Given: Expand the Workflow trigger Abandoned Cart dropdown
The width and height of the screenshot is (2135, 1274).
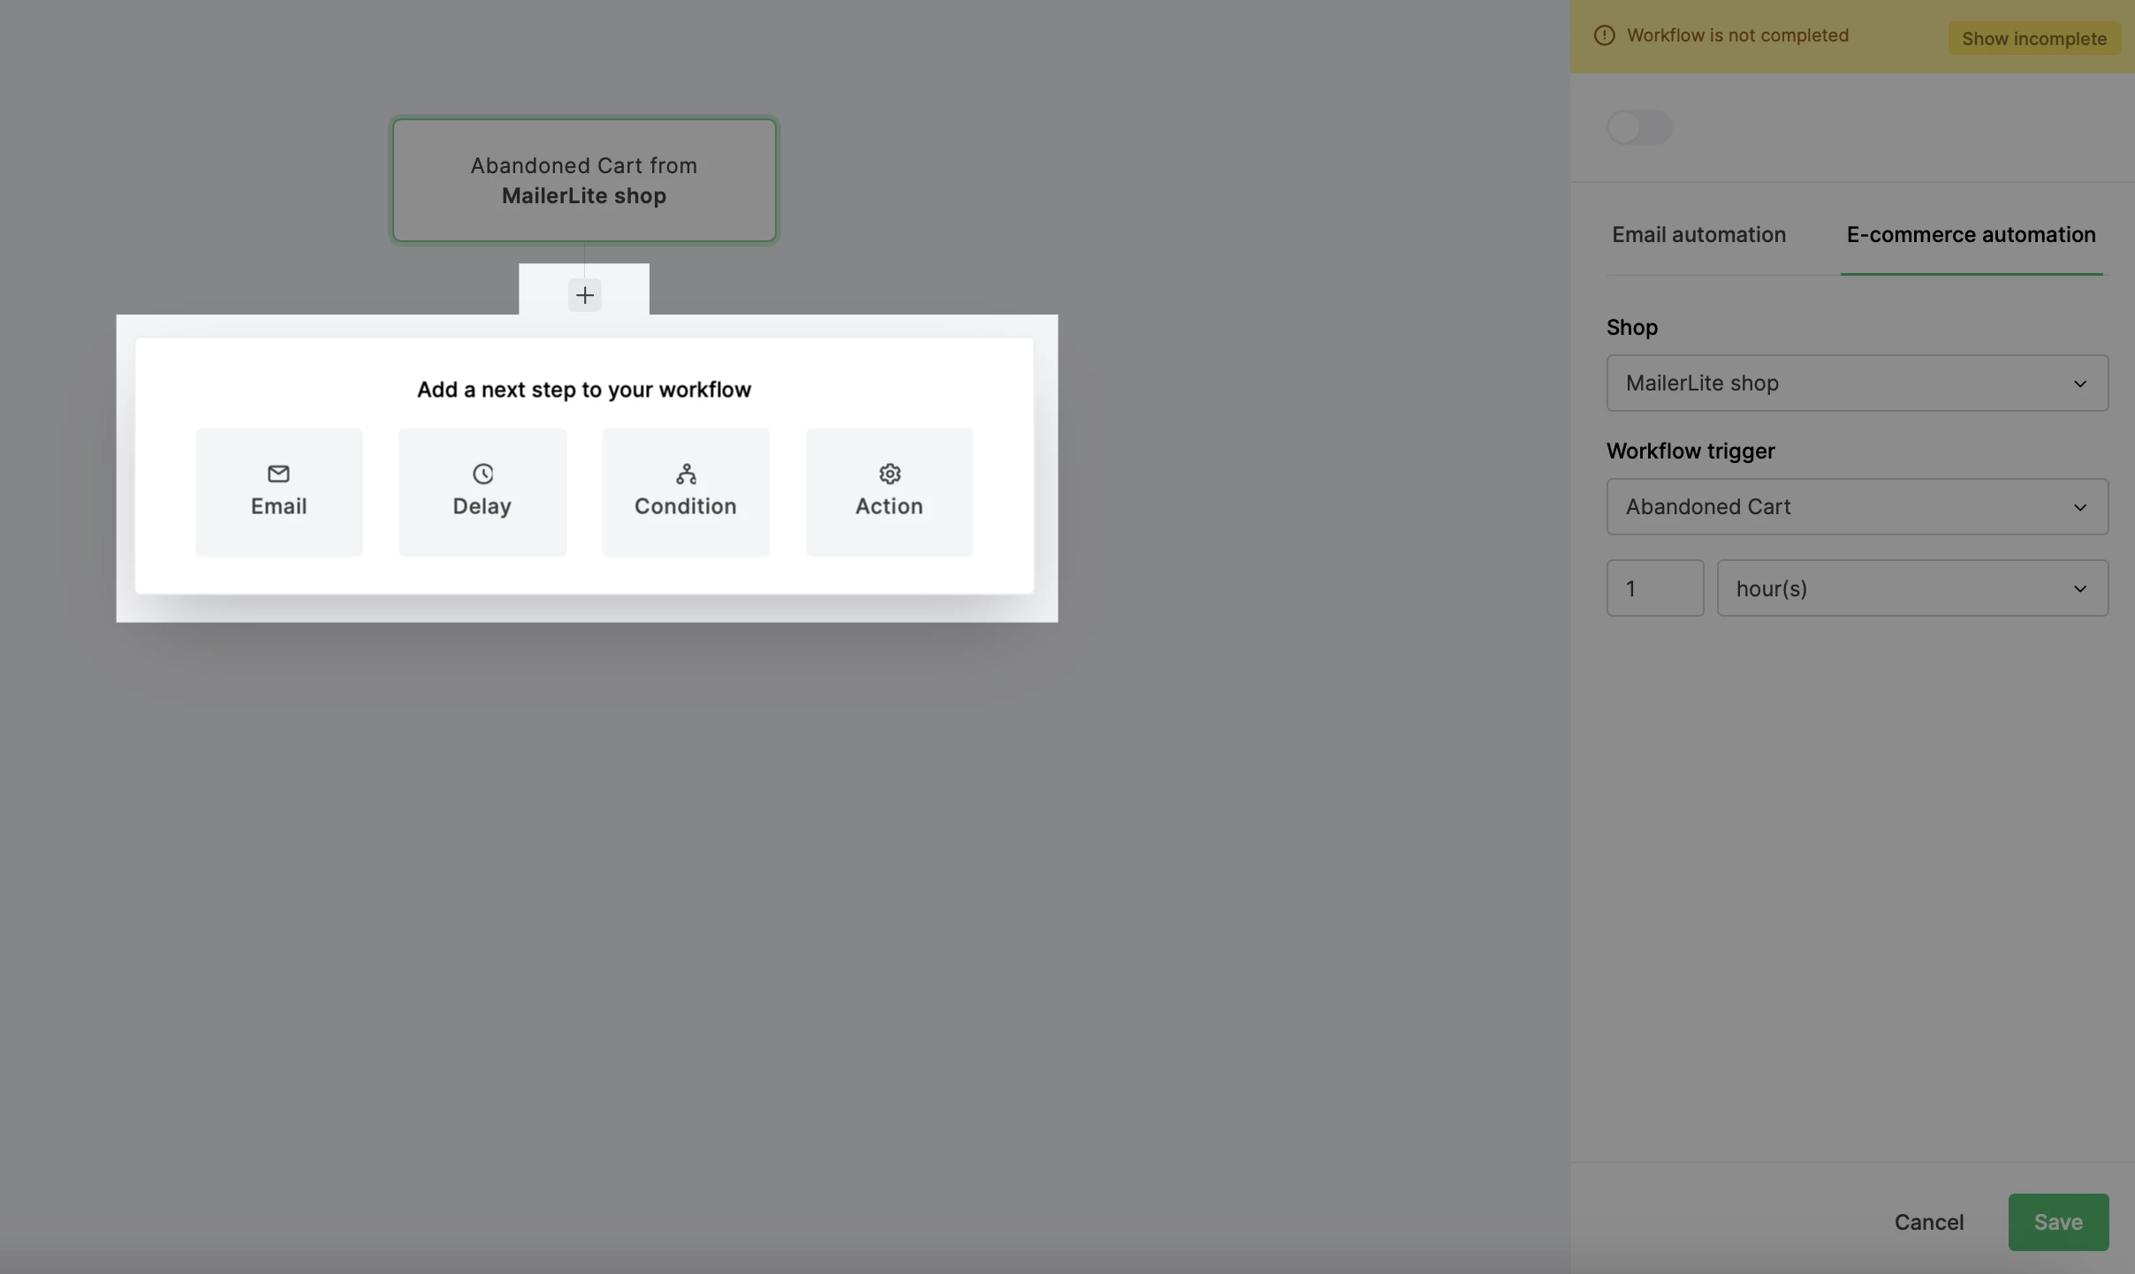Looking at the screenshot, I should tap(1856, 506).
